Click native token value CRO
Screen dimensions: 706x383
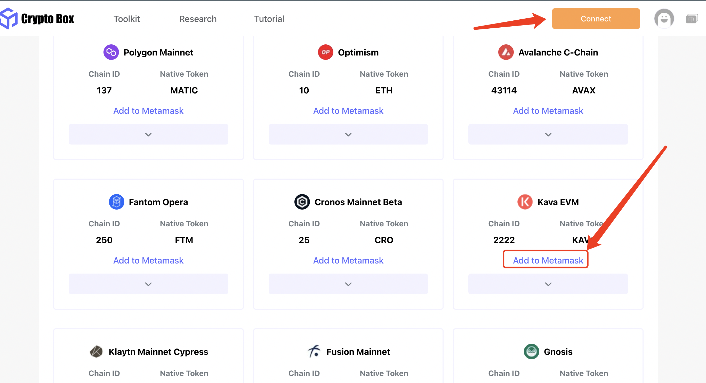point(384,240)
